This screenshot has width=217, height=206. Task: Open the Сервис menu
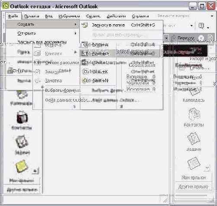pyautogui.click(x=93, y=16)
